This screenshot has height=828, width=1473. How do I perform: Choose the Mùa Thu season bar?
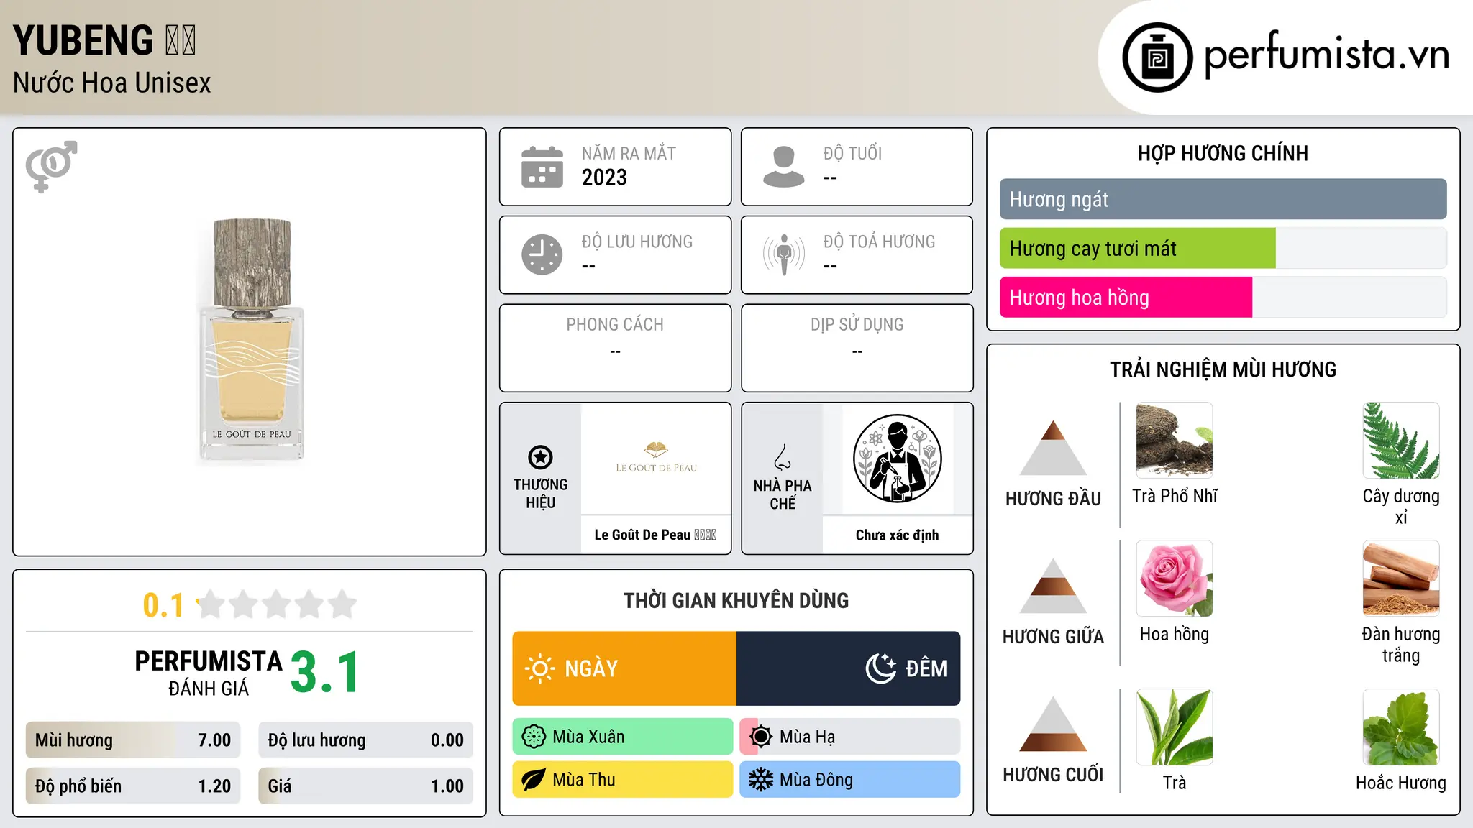pos(623,780)
